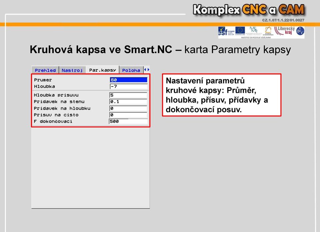Select the Par.kapsy tab
320x232 pixels.
tap(102, 70)
